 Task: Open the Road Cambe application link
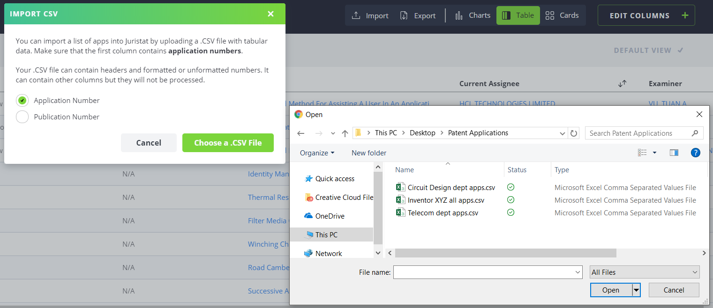[269, 267]
